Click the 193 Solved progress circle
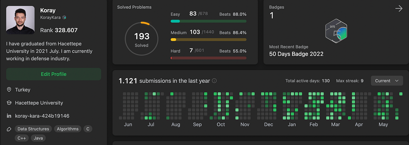The height and width of the screenshot is (145, 409). coord(141,39)
